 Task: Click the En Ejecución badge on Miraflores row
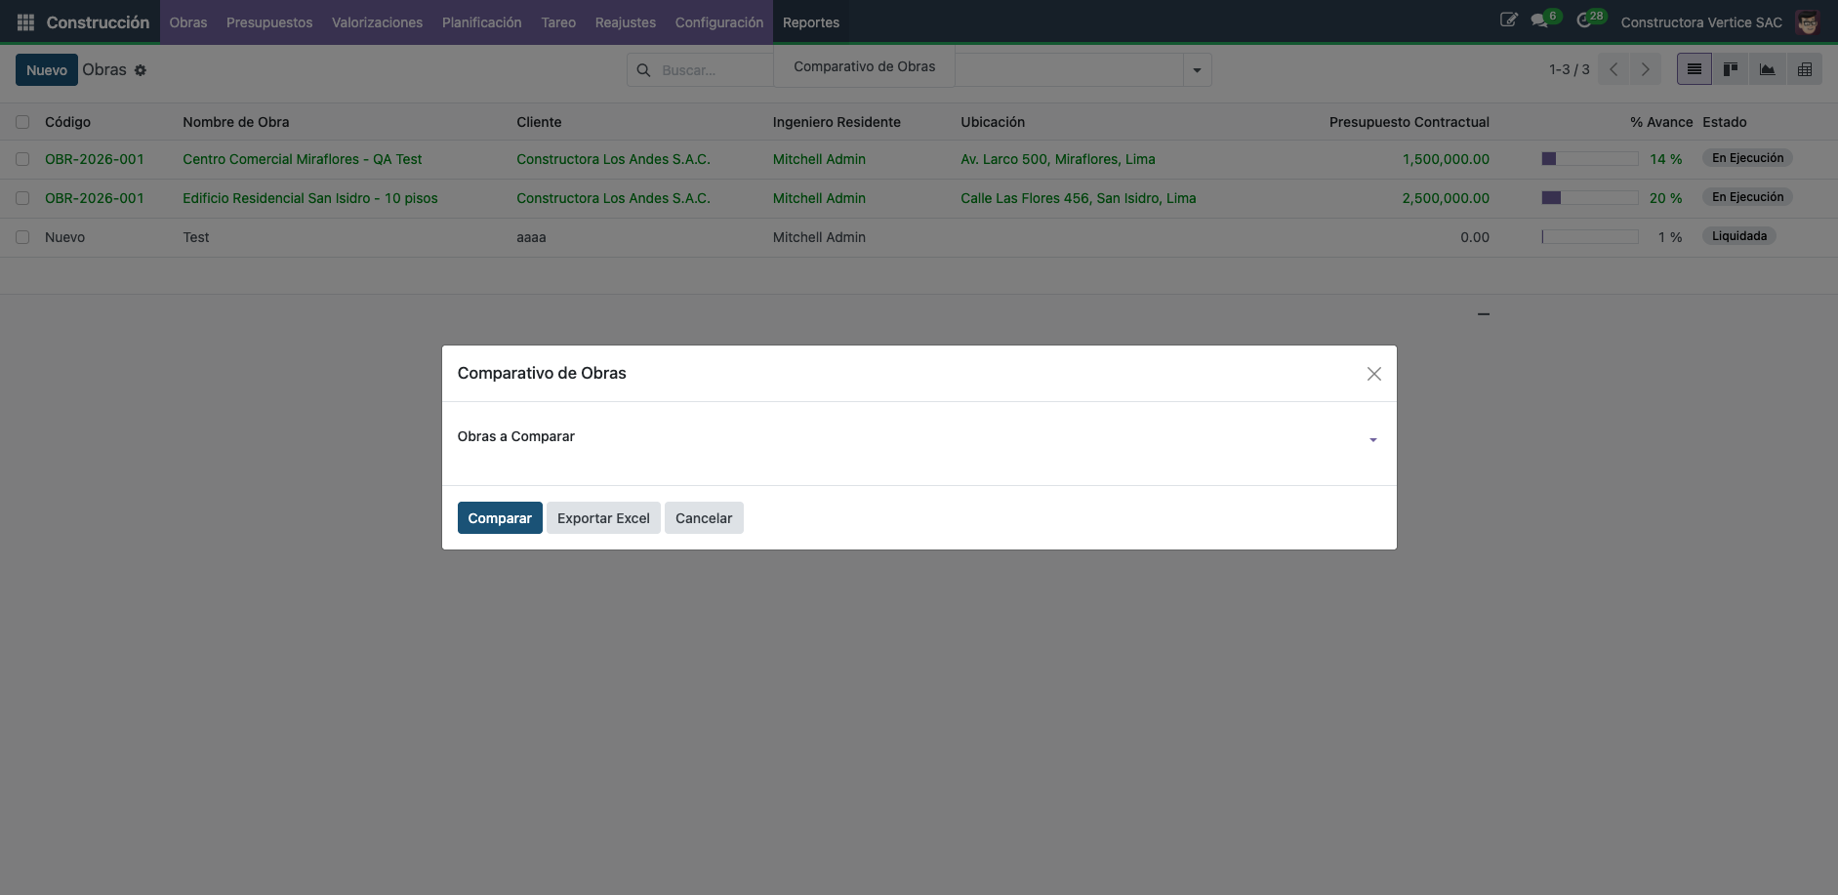tap(1747, 158)
